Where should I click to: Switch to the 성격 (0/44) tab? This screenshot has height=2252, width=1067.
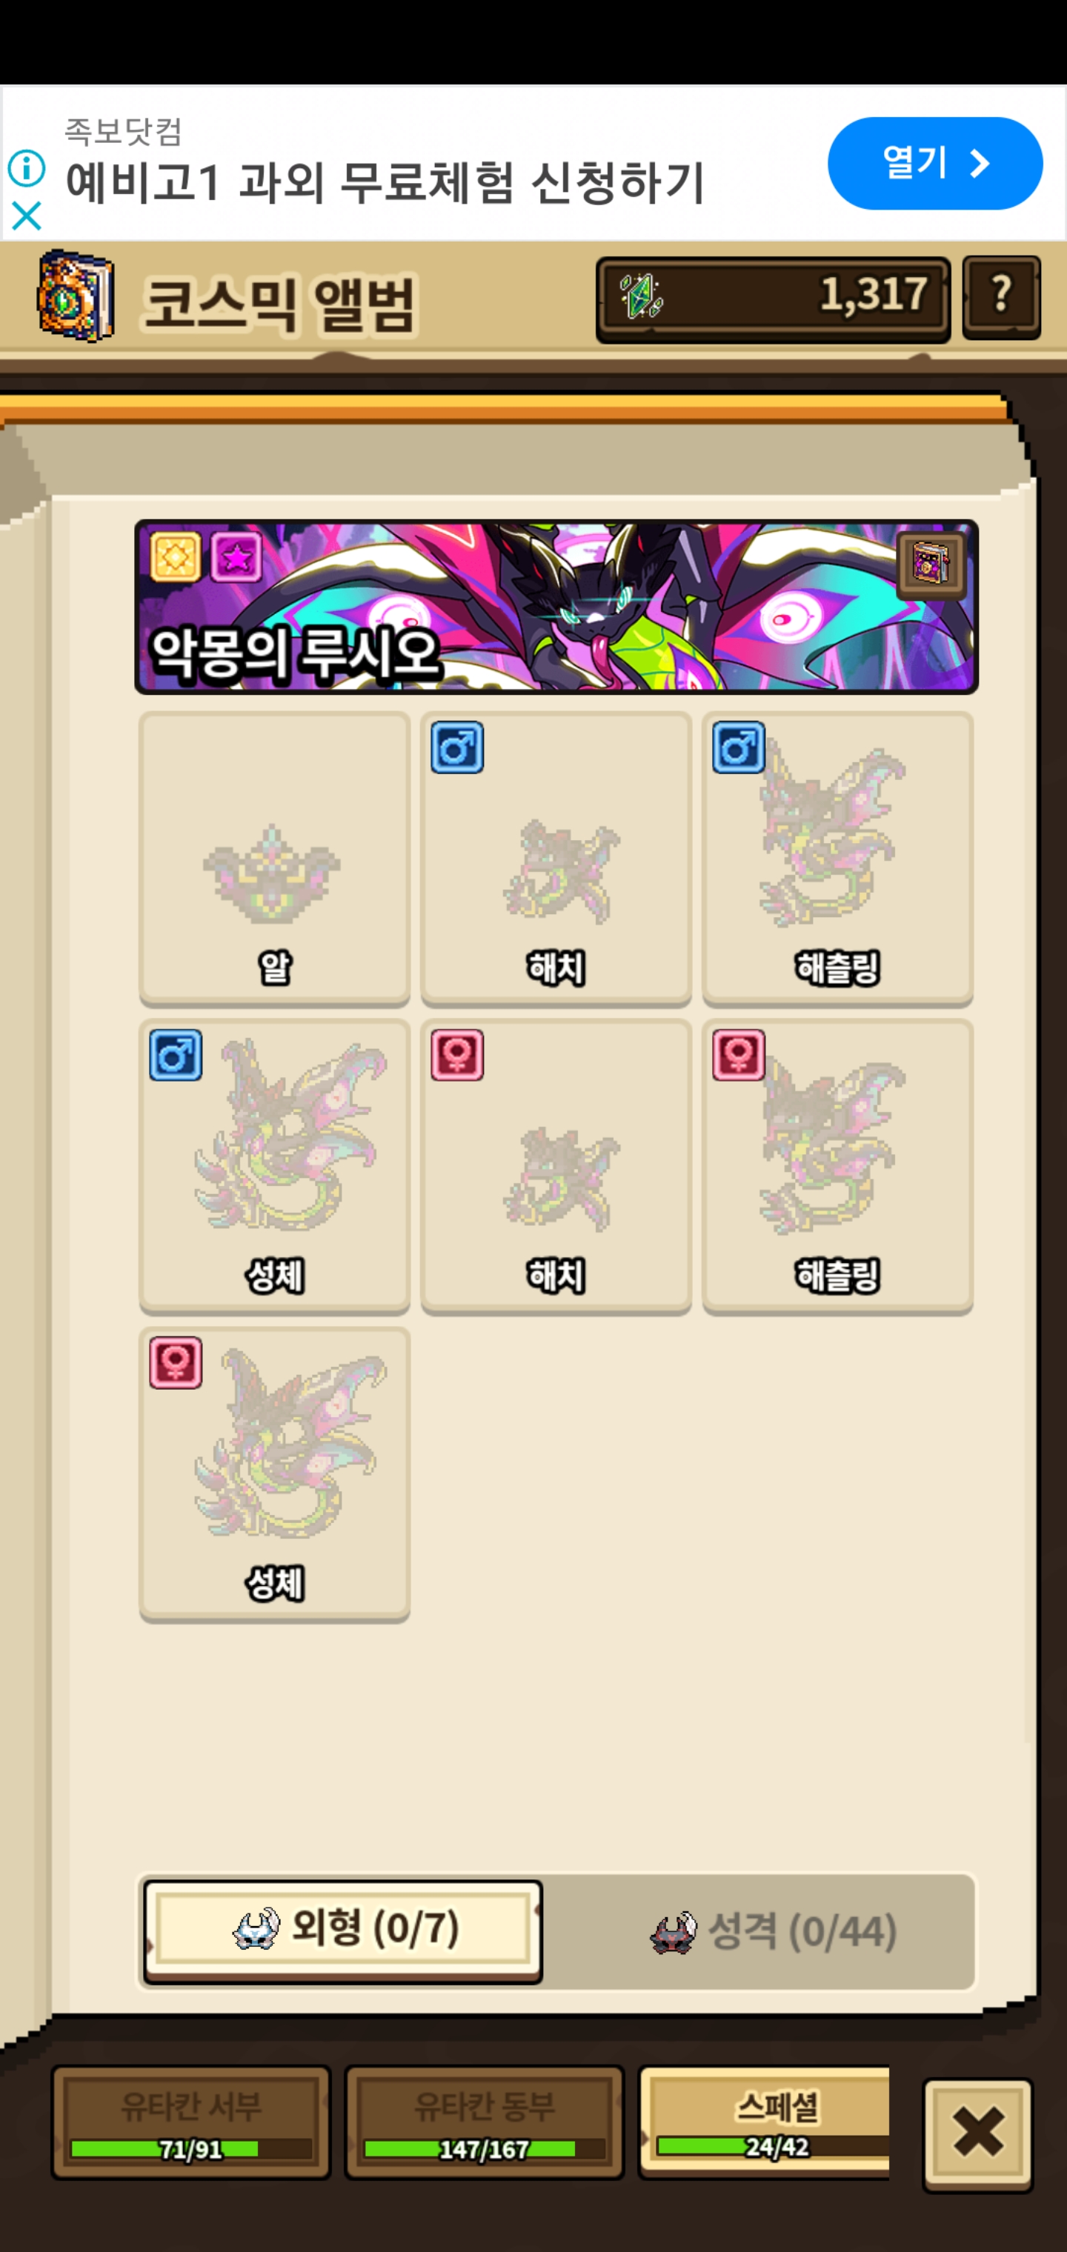point(773,1931)
